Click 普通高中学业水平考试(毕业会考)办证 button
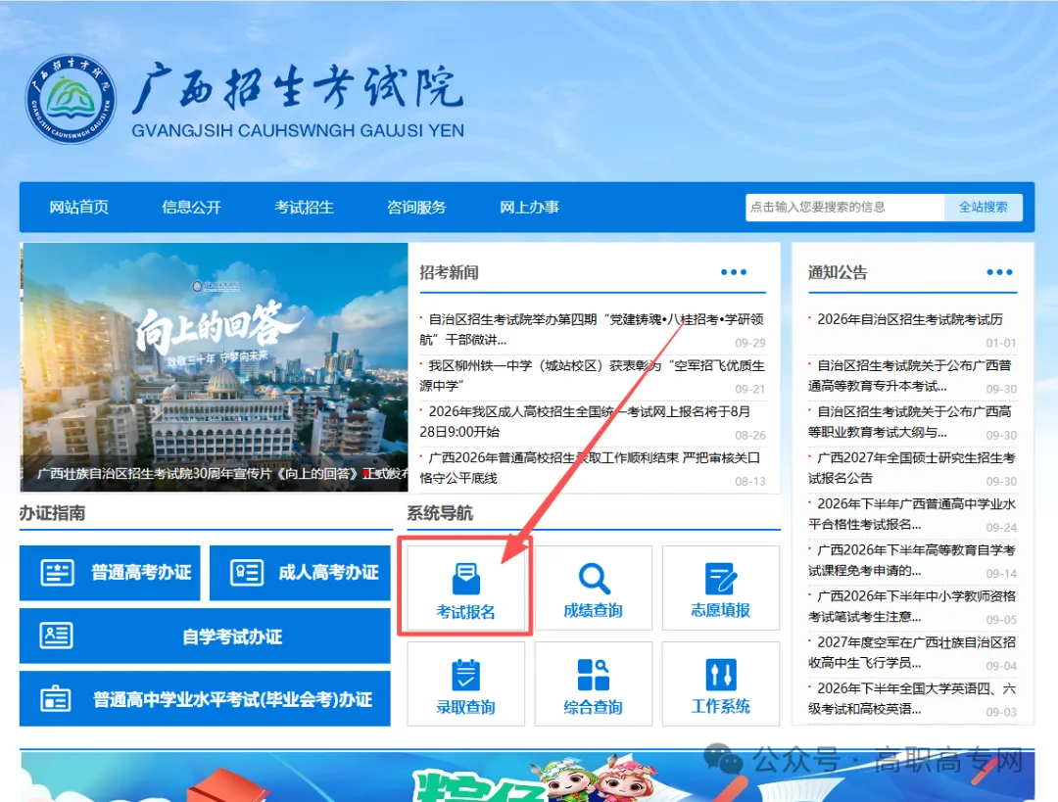The width and height of the screenshot is (1058, 802). [205, 699]
